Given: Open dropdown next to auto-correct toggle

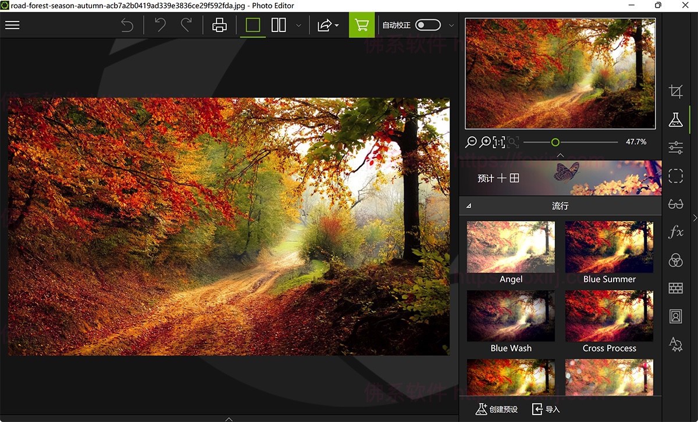Looking at the screenshot, I should [452, 26].
